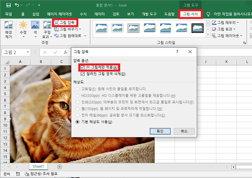
Task: Click the fx insert function icon
Action: pyautogui.click(x=66, y=52)
